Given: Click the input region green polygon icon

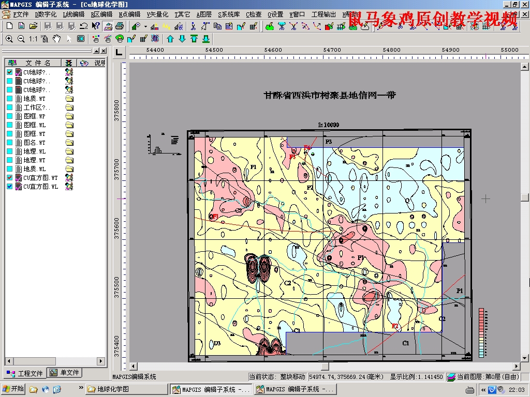Looking at the screenshot, I should [x=269, y=26].
